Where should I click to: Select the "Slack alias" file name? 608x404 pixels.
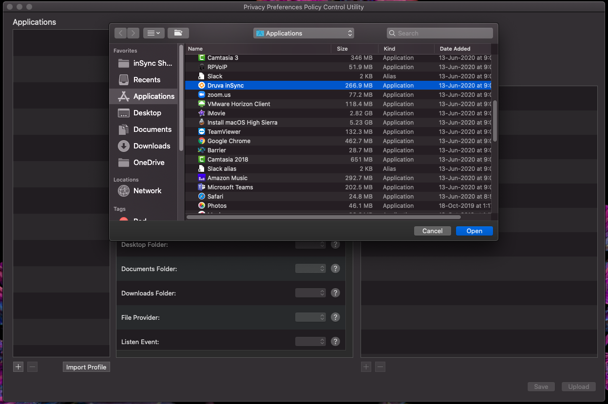222,169
